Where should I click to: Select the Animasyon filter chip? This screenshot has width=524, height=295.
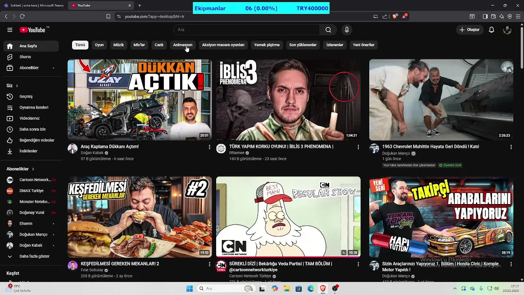tap(183, 45)
